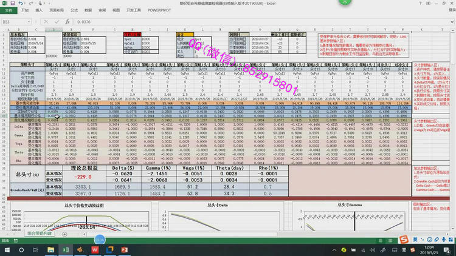Switch to the POWERPIVOT ribbon tab

(x=143, y=10)
